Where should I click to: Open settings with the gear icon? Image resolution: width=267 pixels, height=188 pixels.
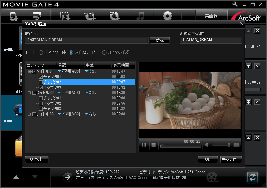167,16
